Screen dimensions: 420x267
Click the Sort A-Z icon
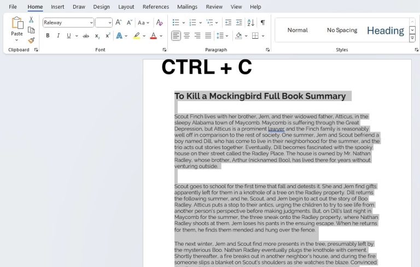pos(250,22)
